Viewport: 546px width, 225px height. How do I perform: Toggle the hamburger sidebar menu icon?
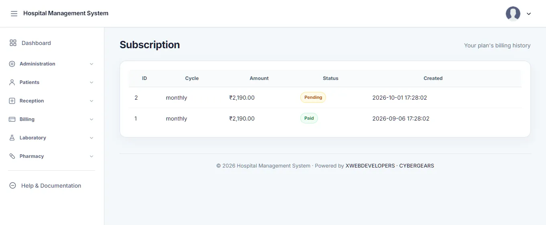click(14, 14)
